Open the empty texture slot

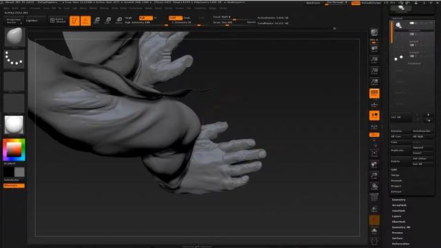[14, 103]
